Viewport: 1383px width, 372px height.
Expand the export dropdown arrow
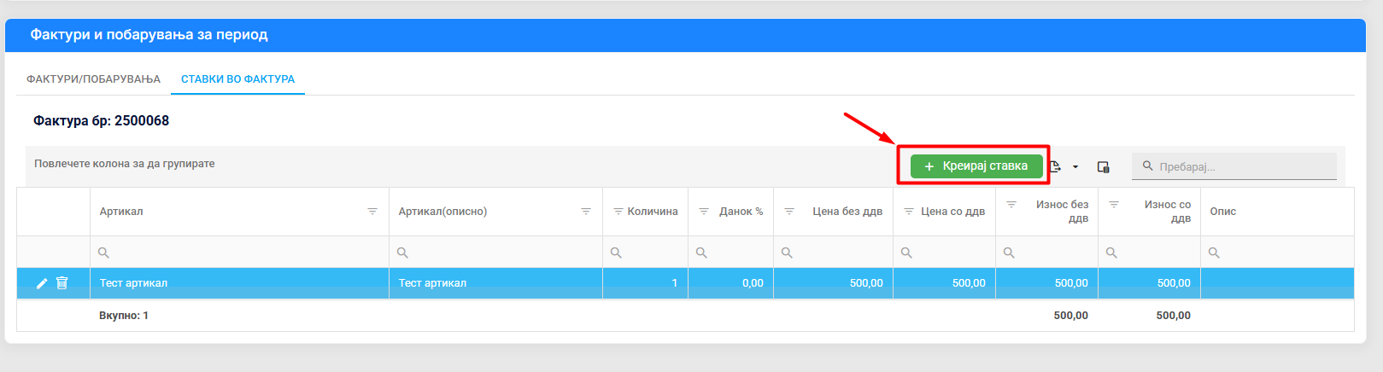1075,167
